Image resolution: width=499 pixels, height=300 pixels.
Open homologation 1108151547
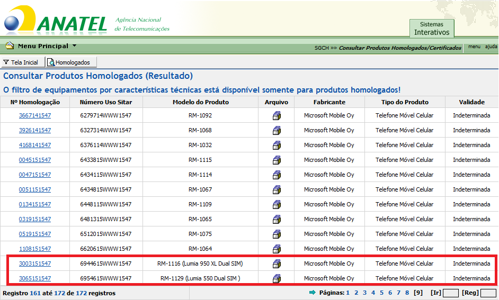pos(35,249)
